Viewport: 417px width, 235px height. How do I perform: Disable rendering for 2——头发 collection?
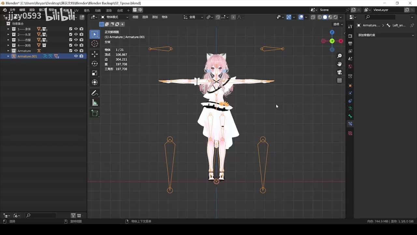point(81,34)
